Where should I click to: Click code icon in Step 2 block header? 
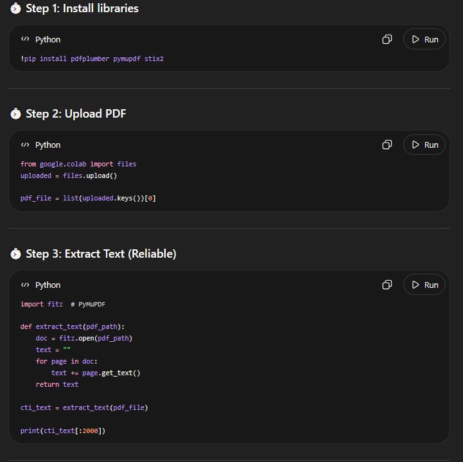pyautogui.click(x=25, y=145)
